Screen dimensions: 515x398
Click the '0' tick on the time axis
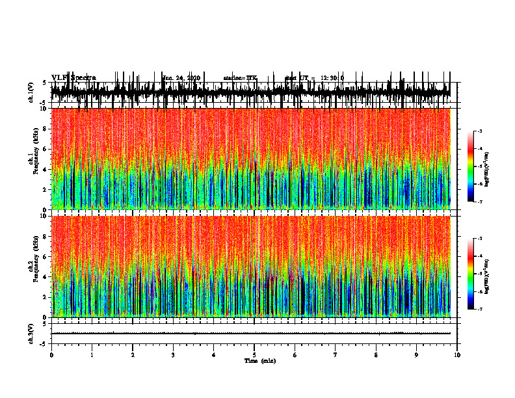(x=51, y=355)
